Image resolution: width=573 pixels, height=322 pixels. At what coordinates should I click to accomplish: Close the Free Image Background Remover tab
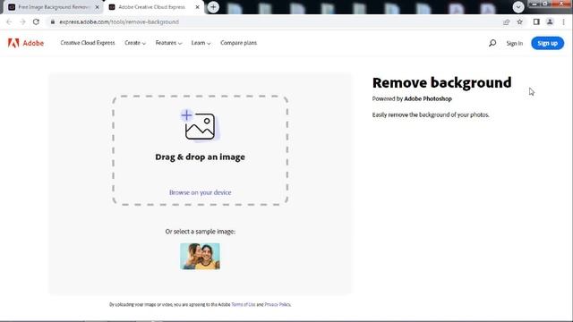pyautogui.click(x=98, y=7)
